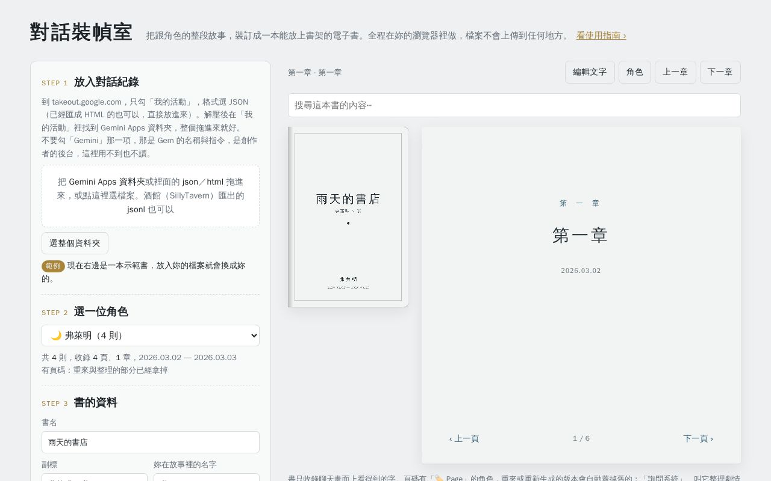Focus the 搜尋這本書的內容 search field
771x481 pixels.
pyautogui.click(x=514, y=105)
